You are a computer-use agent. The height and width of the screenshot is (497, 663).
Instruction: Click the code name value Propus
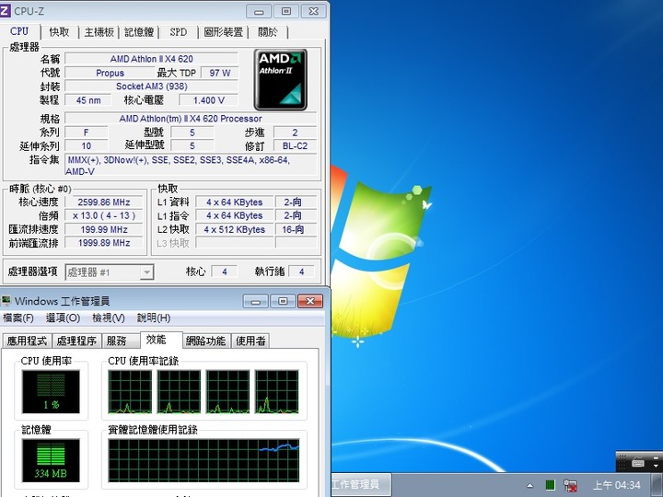pos(110,73)
